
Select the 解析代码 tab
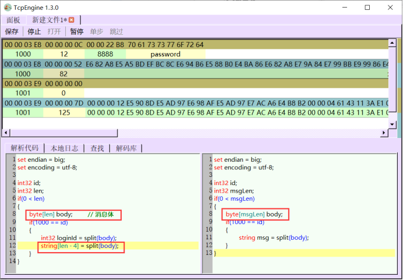tap(25, 148)
